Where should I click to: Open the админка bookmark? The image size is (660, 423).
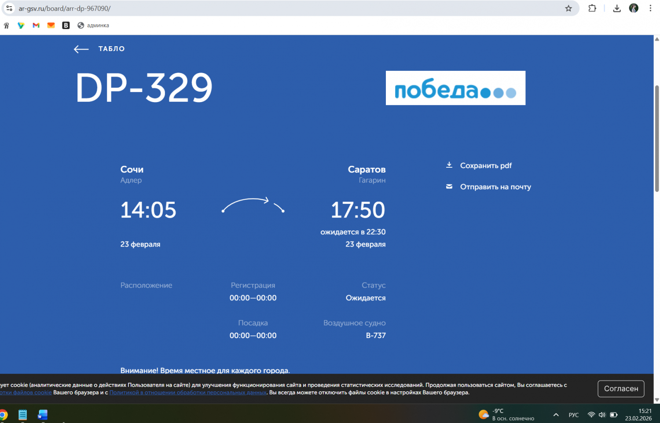93,26
